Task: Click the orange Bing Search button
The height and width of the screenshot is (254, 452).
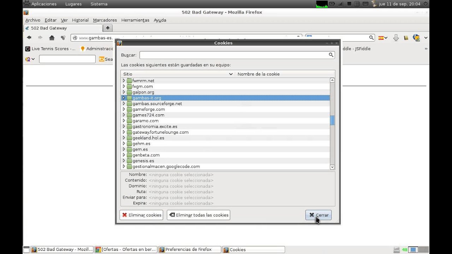Action: click(106, 59)
